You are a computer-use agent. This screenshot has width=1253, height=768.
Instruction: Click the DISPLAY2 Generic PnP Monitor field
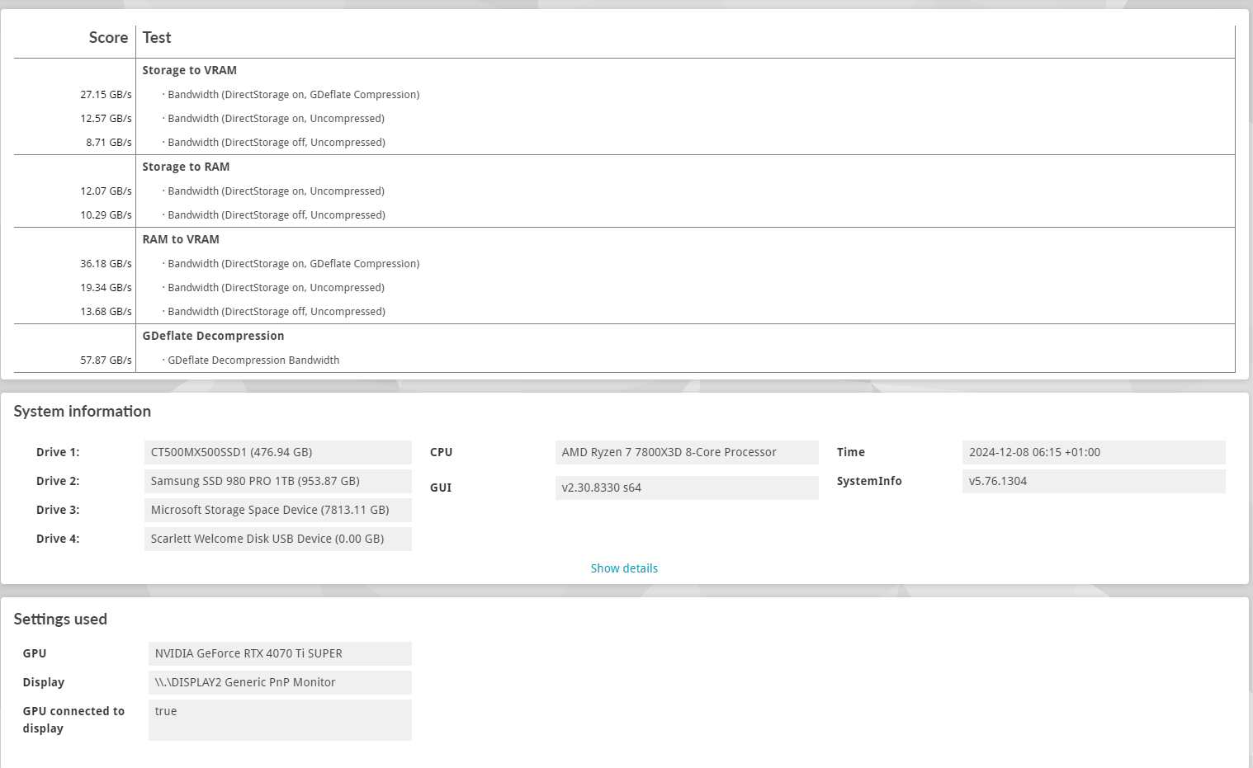pyautogui.click(x=280, y=682)
